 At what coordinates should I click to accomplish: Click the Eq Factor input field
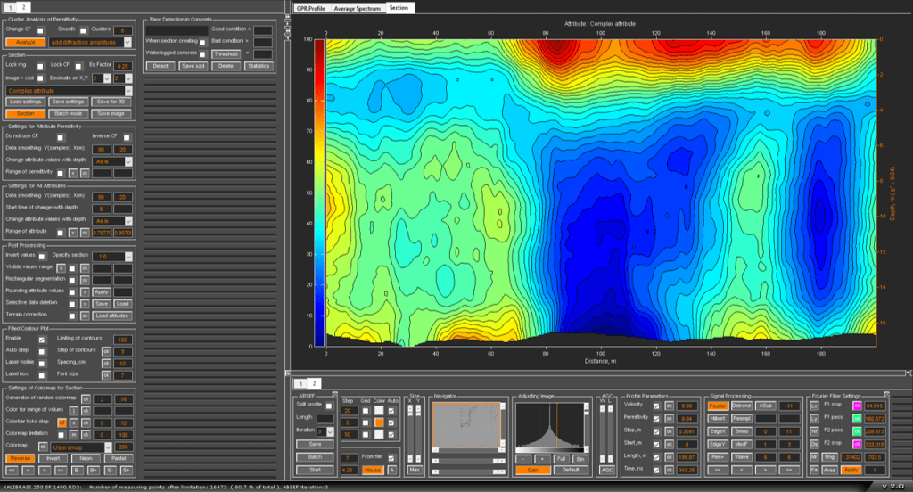click(124, 66)
